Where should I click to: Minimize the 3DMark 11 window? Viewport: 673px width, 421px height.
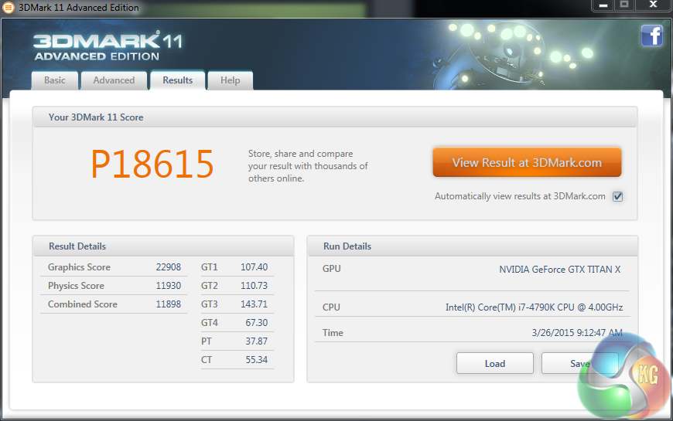[x=603, y=5]
